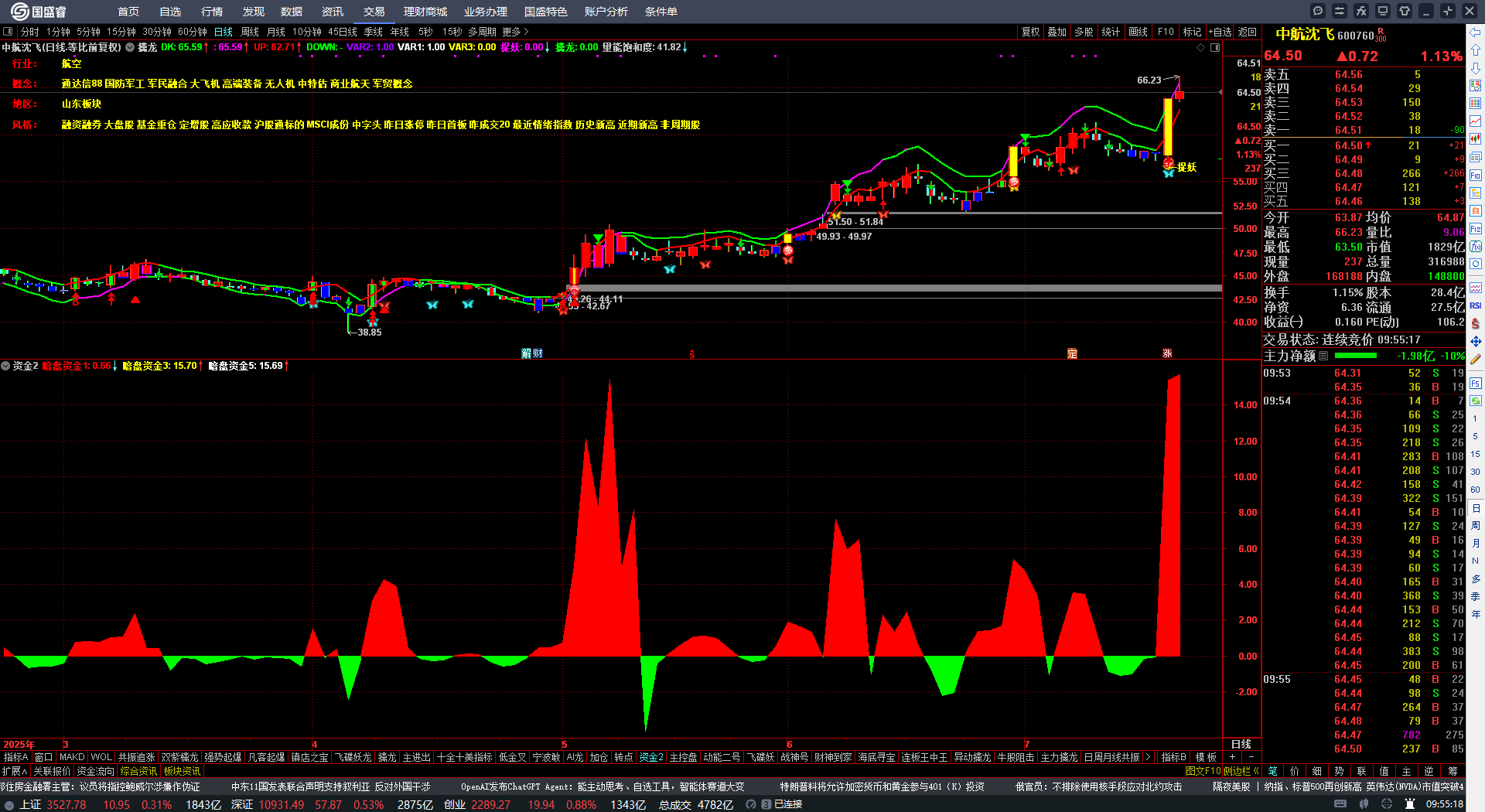Click the up arrow previous stock icon
Viewport: 1485px width, 812px height.
click(x=1476, y=49)
